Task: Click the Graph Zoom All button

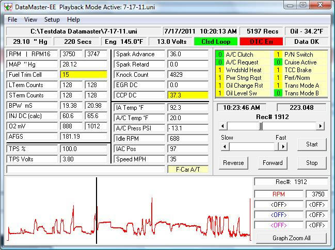Action: (291, 238)
